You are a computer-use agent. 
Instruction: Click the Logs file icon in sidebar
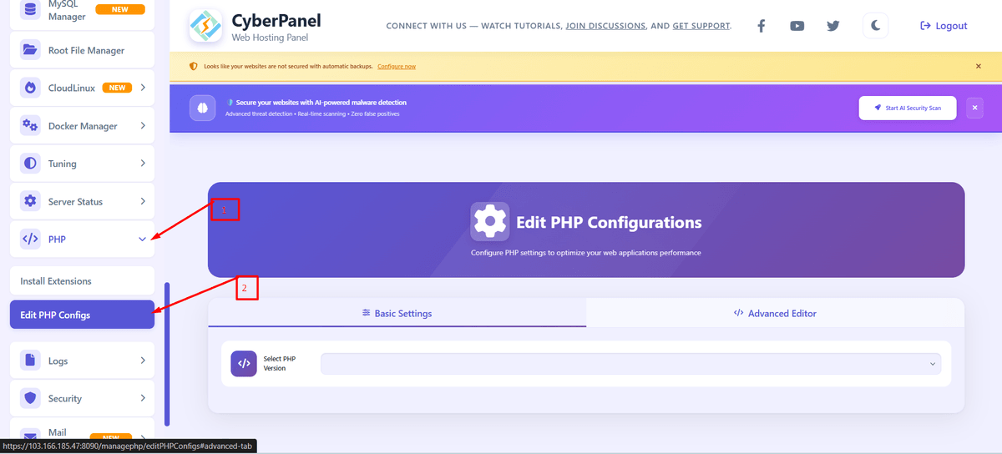pos(31,361)
